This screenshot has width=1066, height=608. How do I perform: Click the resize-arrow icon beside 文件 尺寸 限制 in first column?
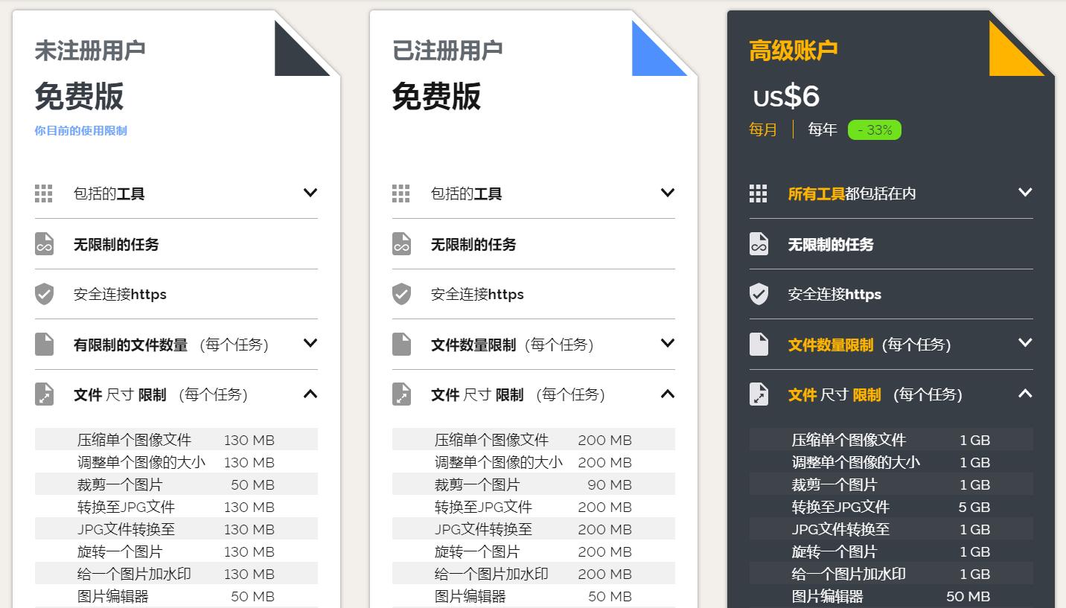coord(43,394)
